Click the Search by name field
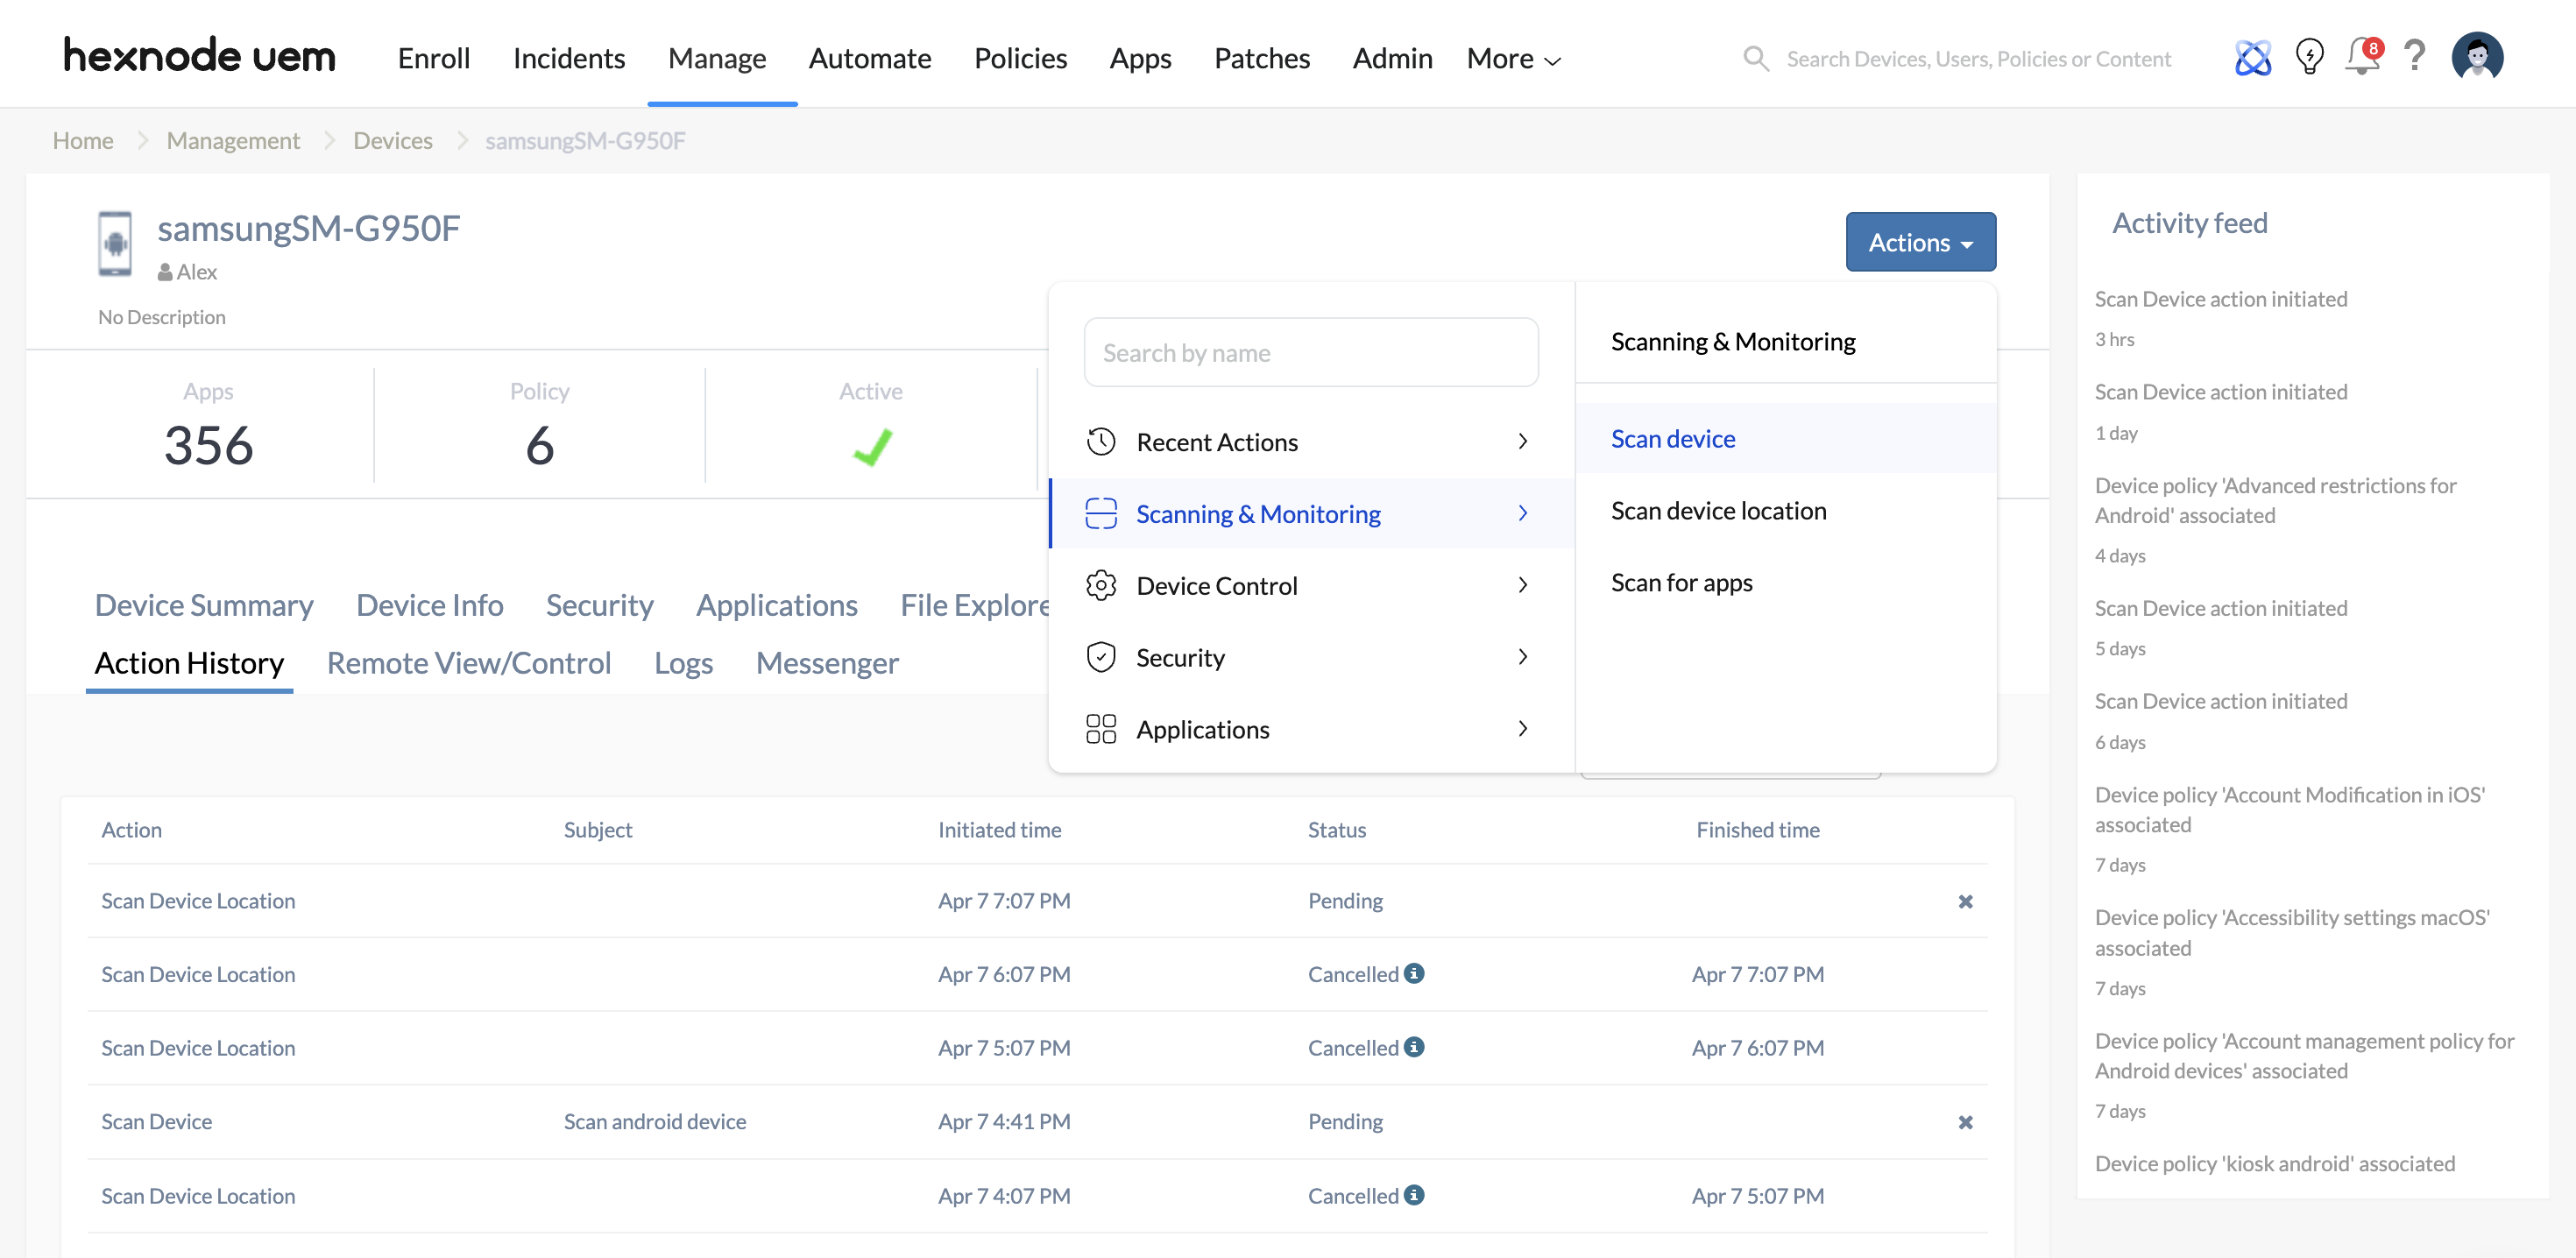The height and width of the screenshot is (1258, 2576). pyautogui.click(x=1310, y=353)
